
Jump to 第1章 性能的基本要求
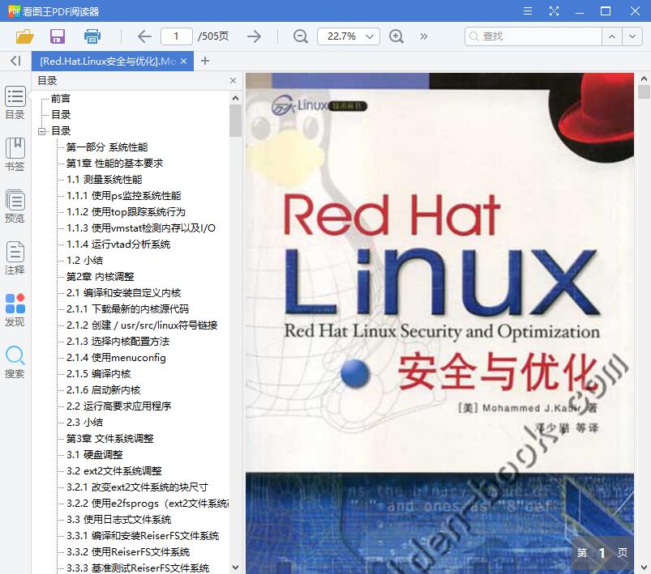[114, 163]
